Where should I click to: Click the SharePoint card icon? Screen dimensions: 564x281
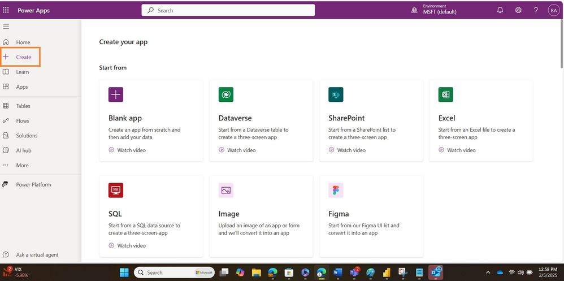tap(336, 94)
